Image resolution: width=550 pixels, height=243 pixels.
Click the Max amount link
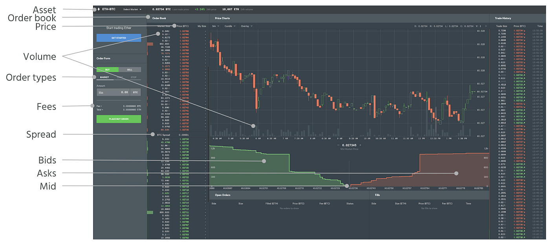point(102,92)
